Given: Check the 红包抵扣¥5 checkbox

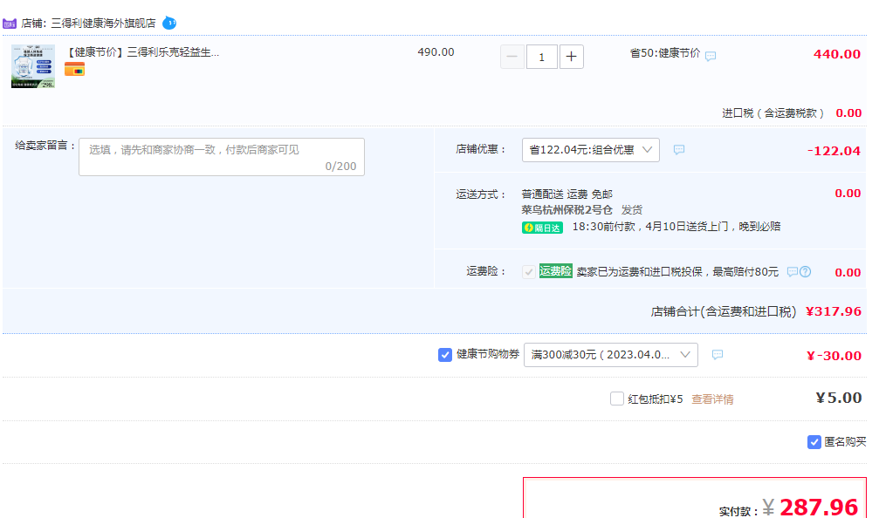Looking at the screenshot, I should click(x=616, y=399).
